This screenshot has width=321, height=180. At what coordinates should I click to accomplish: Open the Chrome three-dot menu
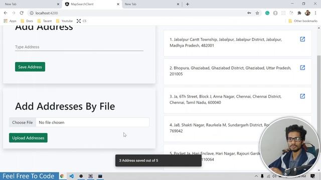[x=315, y=13]
